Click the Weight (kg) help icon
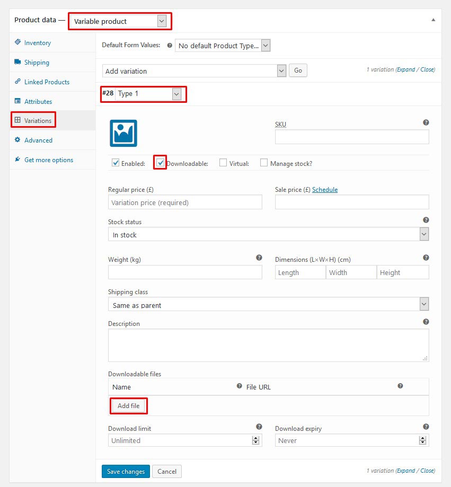451x487 pixels. (x=259, y=258)
